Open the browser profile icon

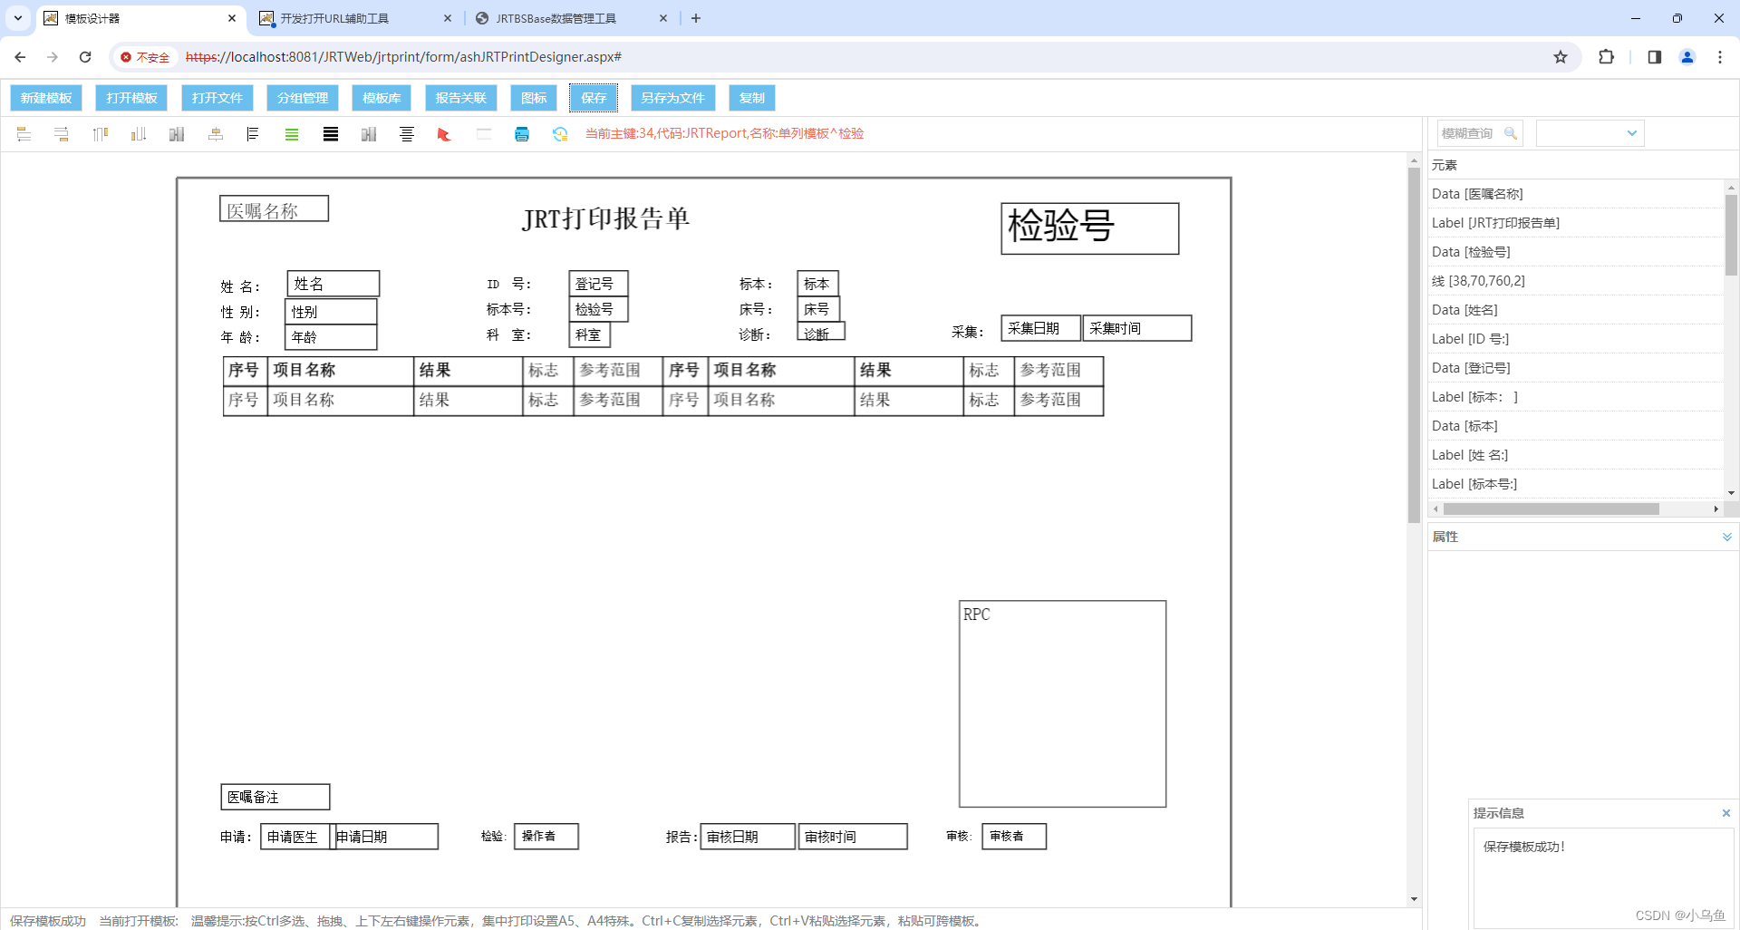(1687, 57)
